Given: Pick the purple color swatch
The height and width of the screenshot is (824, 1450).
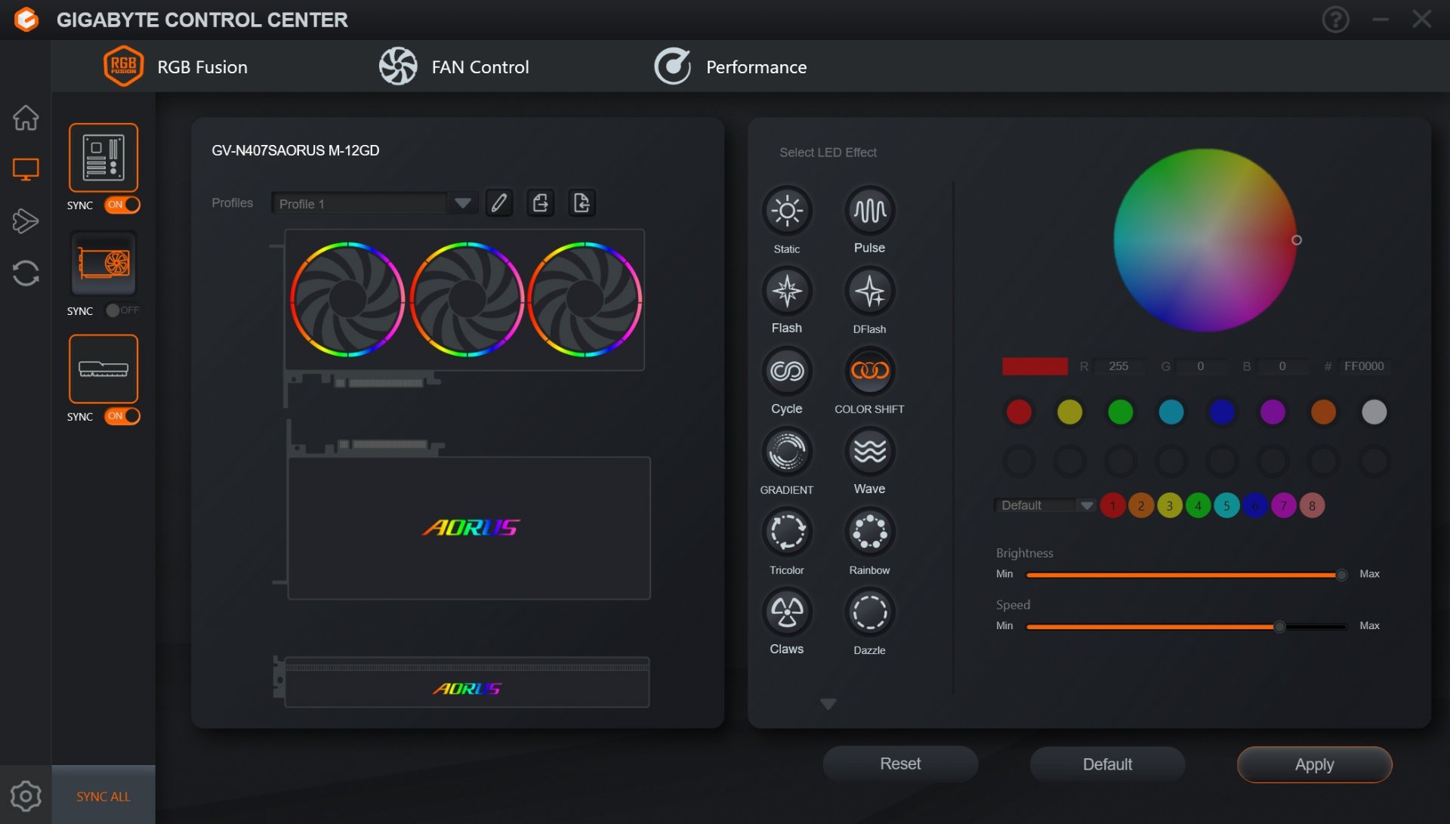Looking at the screenshot, I should click(x=1273, y=412).
